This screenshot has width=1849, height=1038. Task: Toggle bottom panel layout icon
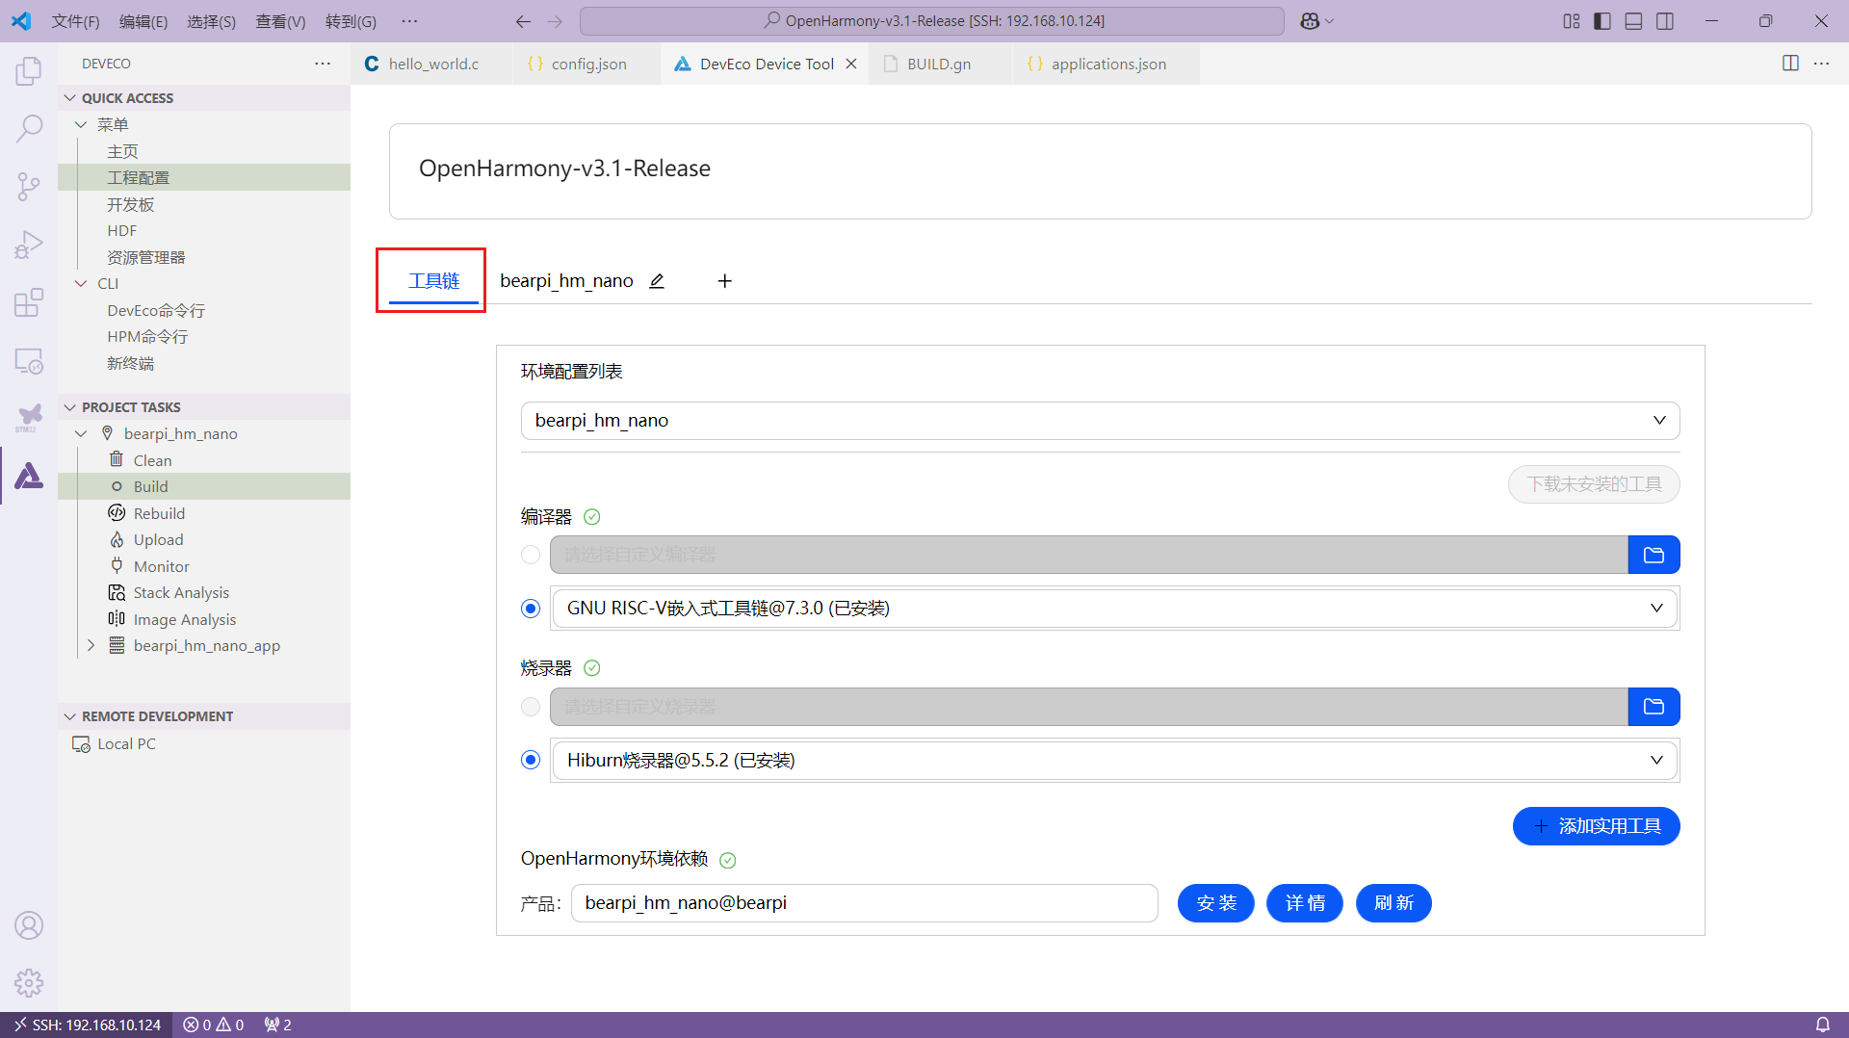pyautogui.click(x=1633, y=21)
